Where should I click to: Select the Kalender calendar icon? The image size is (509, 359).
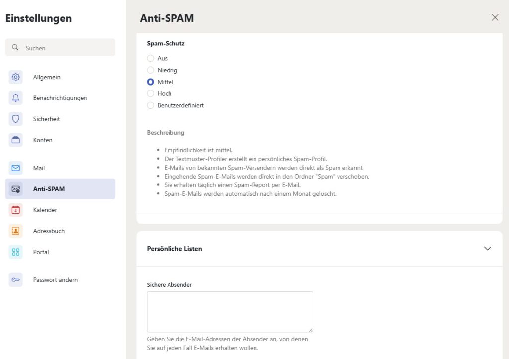[x=16, y=210]
